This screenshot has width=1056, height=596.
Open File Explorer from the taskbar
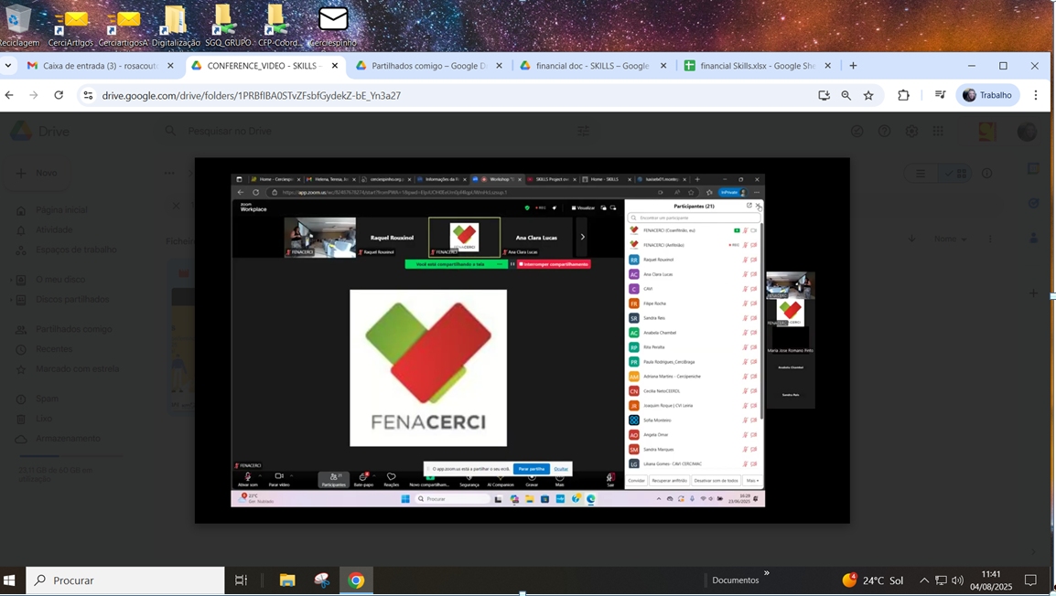coord(287,580)
